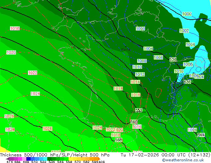Image resolution: width=211 pixels, height=163 pixels.
Task: Pick the bright yellow legend swatch right of 558
Action: tap(71, 159)
